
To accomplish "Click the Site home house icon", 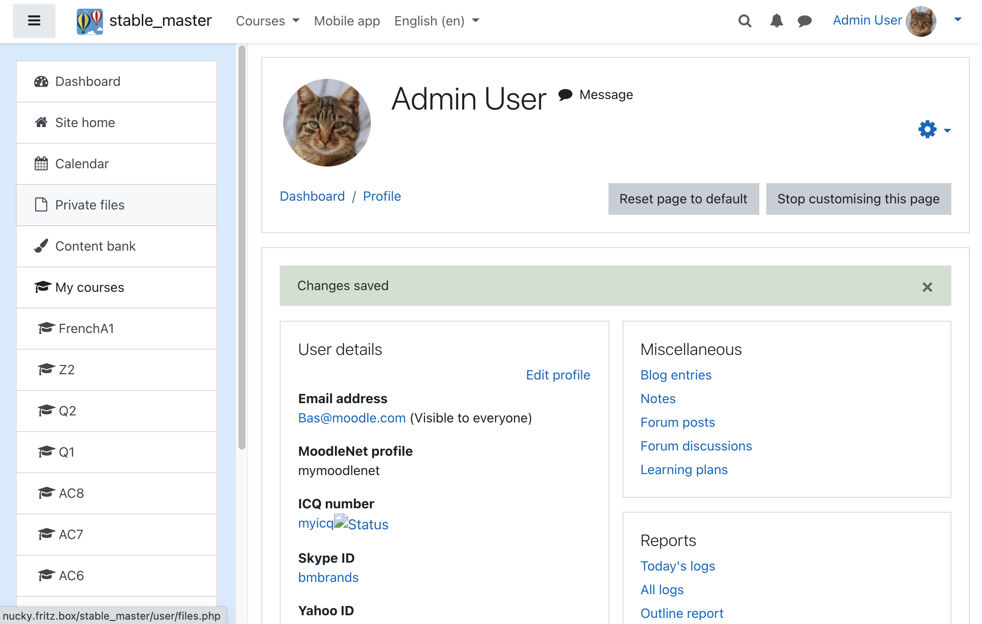I will click(x=41, y=122).
